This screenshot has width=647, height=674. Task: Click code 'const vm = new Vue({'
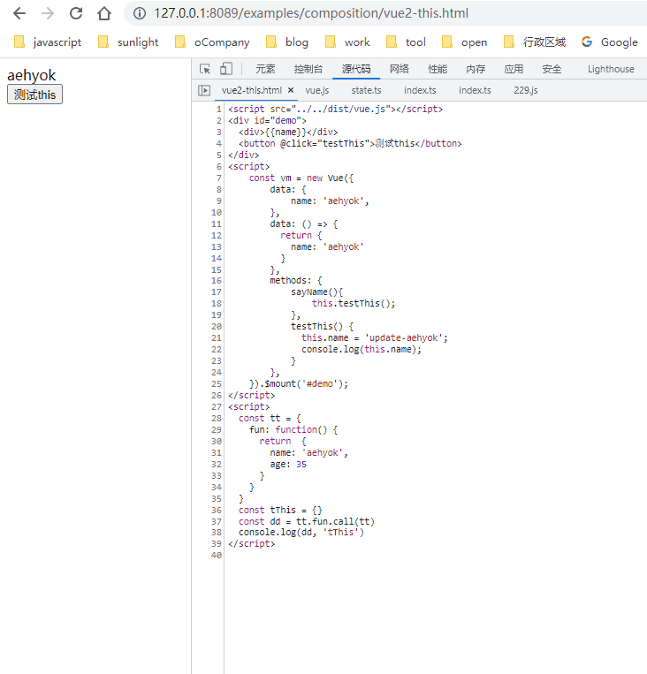pos(301,178)
